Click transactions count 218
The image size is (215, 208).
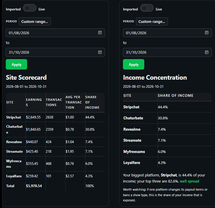48,152
